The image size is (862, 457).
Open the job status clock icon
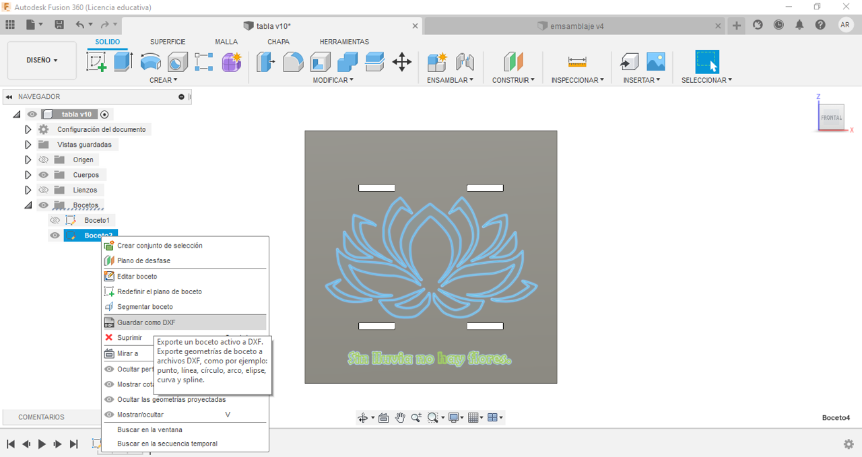pos(778,25)
